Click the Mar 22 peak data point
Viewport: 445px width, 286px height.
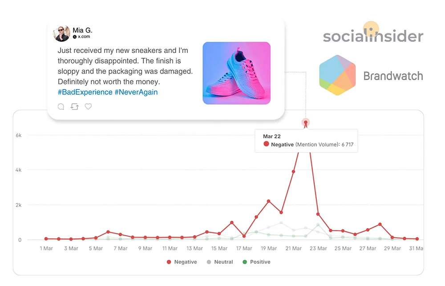point(306,123)
